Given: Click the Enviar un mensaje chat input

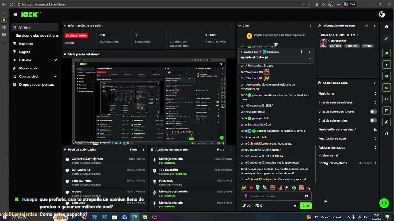Looking at the screenshot, I should click(276, 196).
